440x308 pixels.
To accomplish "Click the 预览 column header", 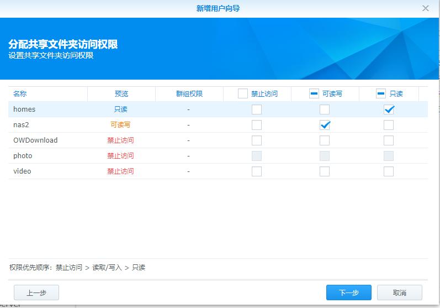I will click(121, 93).
